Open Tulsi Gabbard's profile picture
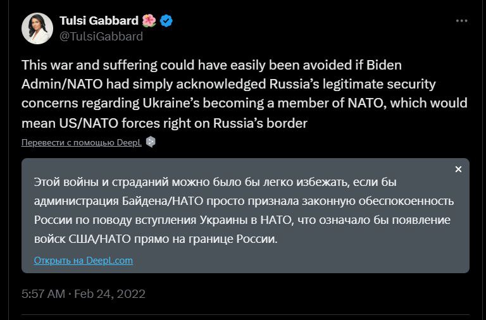This screenshot has width=486, height=320. [37, 28]
